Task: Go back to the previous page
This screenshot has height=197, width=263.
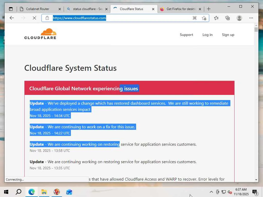Action: point(12,18)
